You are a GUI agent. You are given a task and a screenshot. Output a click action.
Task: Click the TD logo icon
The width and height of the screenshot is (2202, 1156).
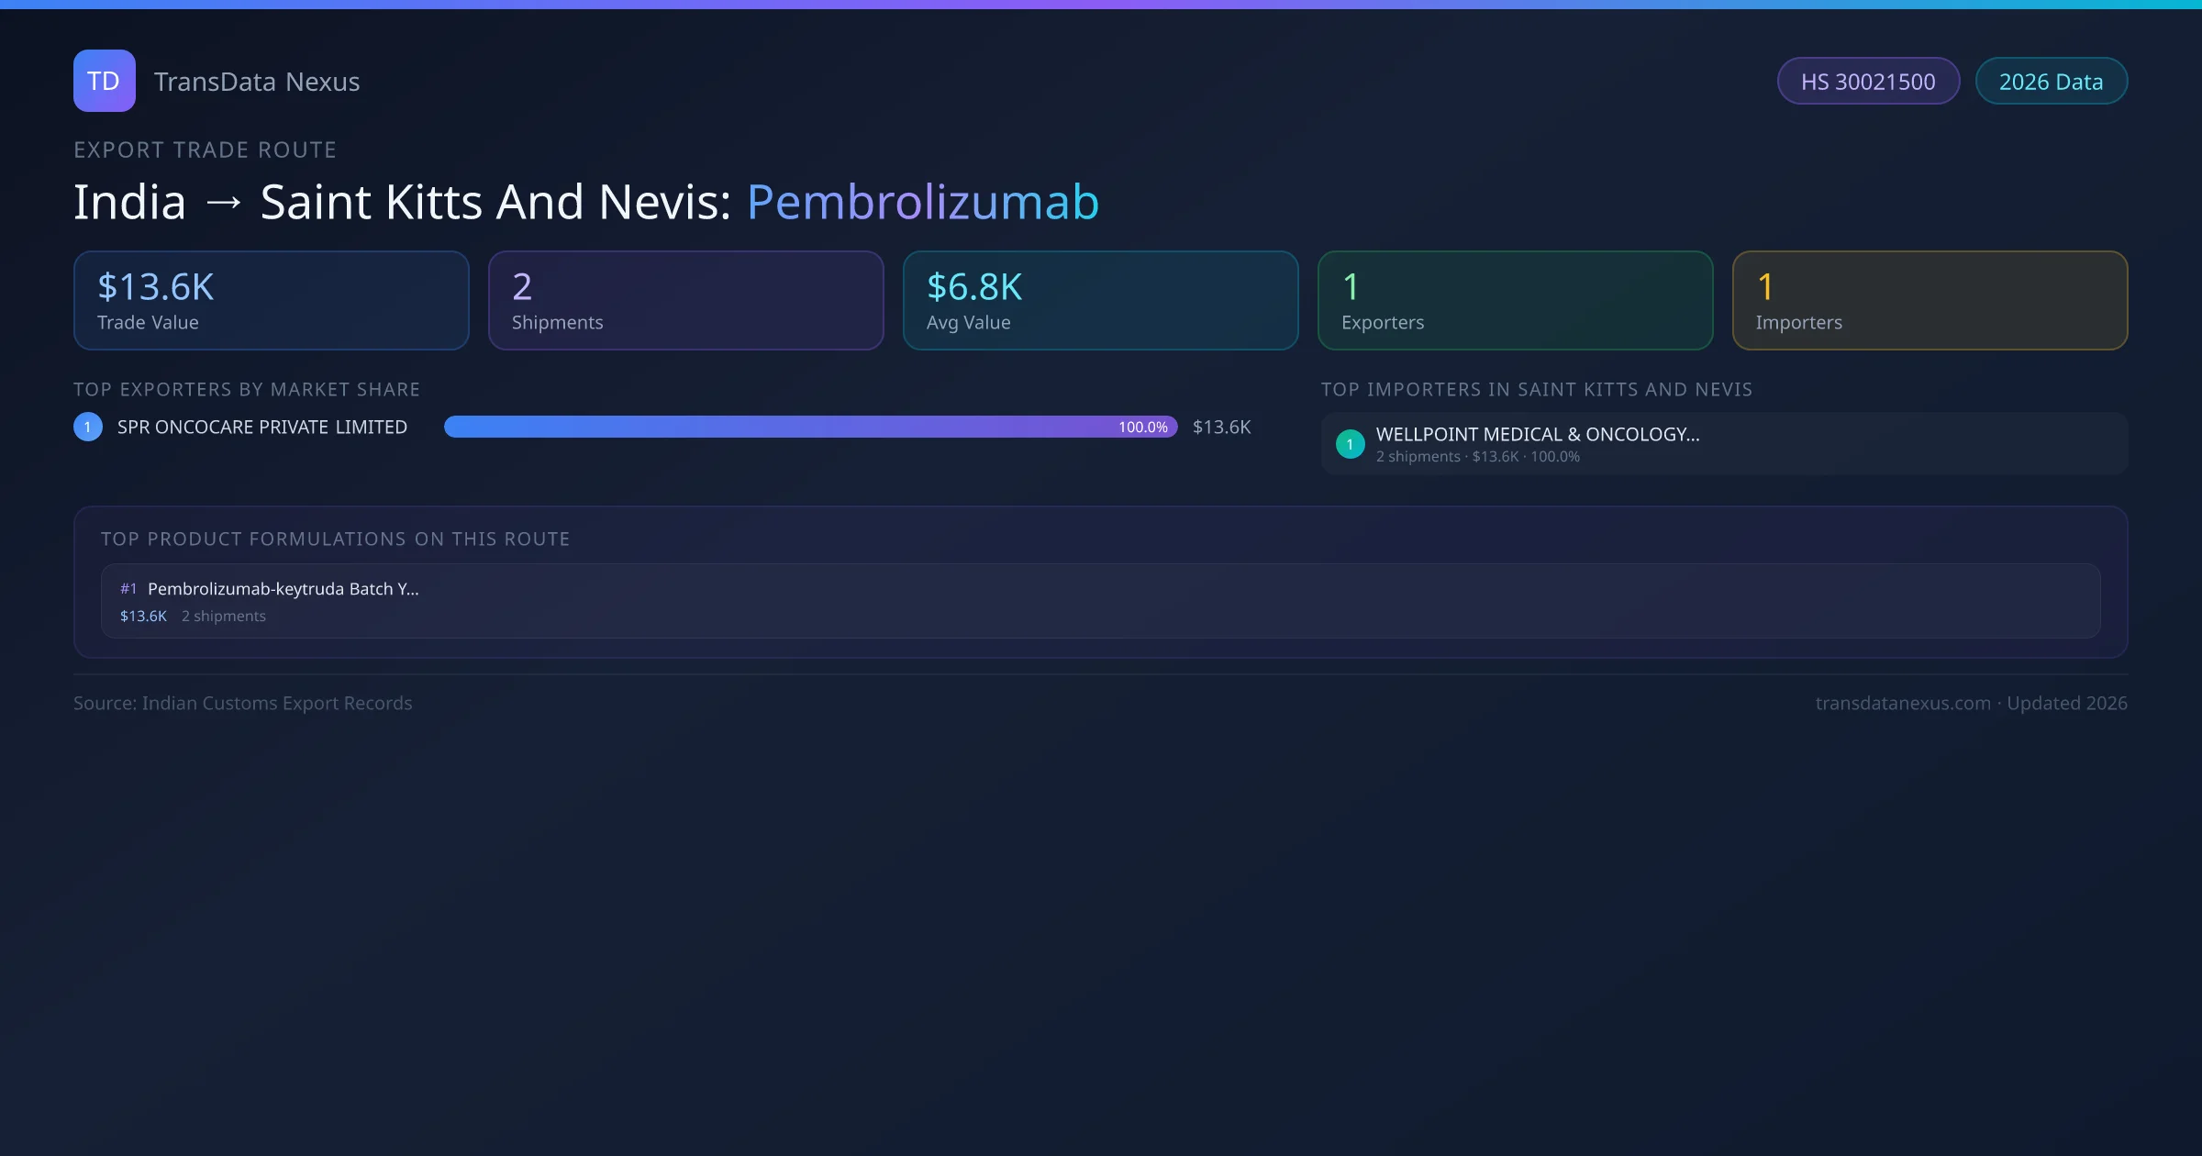point(104,81)
